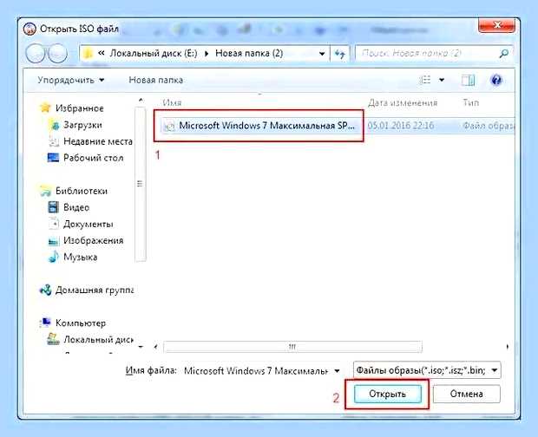
Task: Click the Загрузки folder icon
Action: coord(54,125)
